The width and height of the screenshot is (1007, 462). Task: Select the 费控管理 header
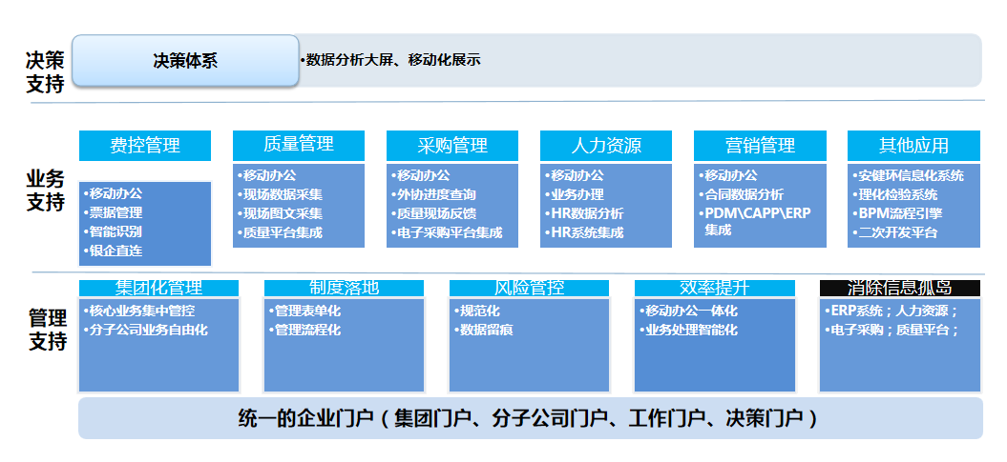tap(145, 146)
